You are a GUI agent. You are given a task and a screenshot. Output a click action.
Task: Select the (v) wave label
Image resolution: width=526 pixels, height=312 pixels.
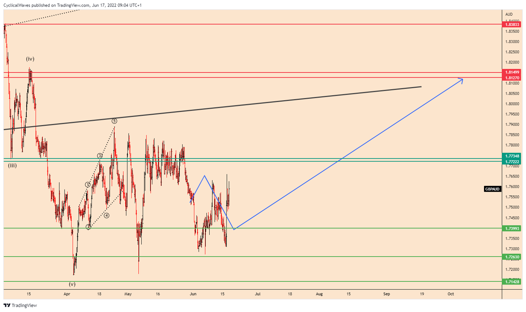point(72,284)
